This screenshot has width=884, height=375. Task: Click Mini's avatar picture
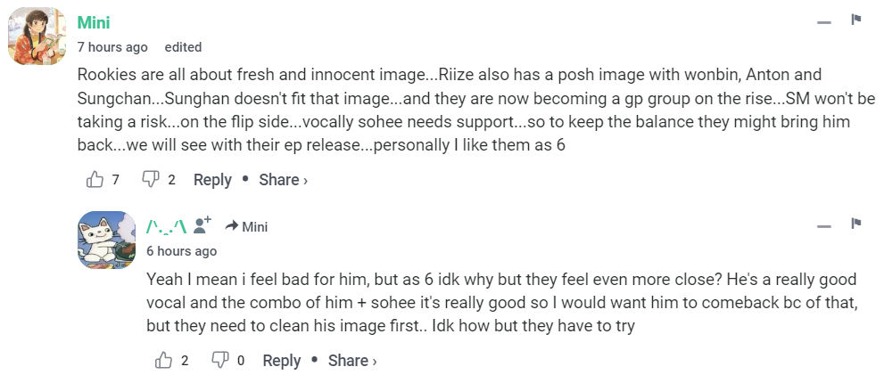pos(37,37)
